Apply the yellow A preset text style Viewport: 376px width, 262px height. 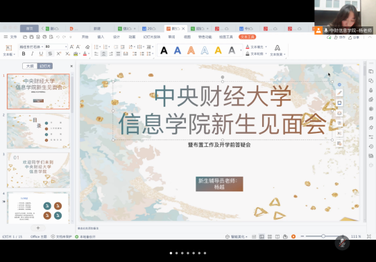pyautogui.click(x=219, y=51)
